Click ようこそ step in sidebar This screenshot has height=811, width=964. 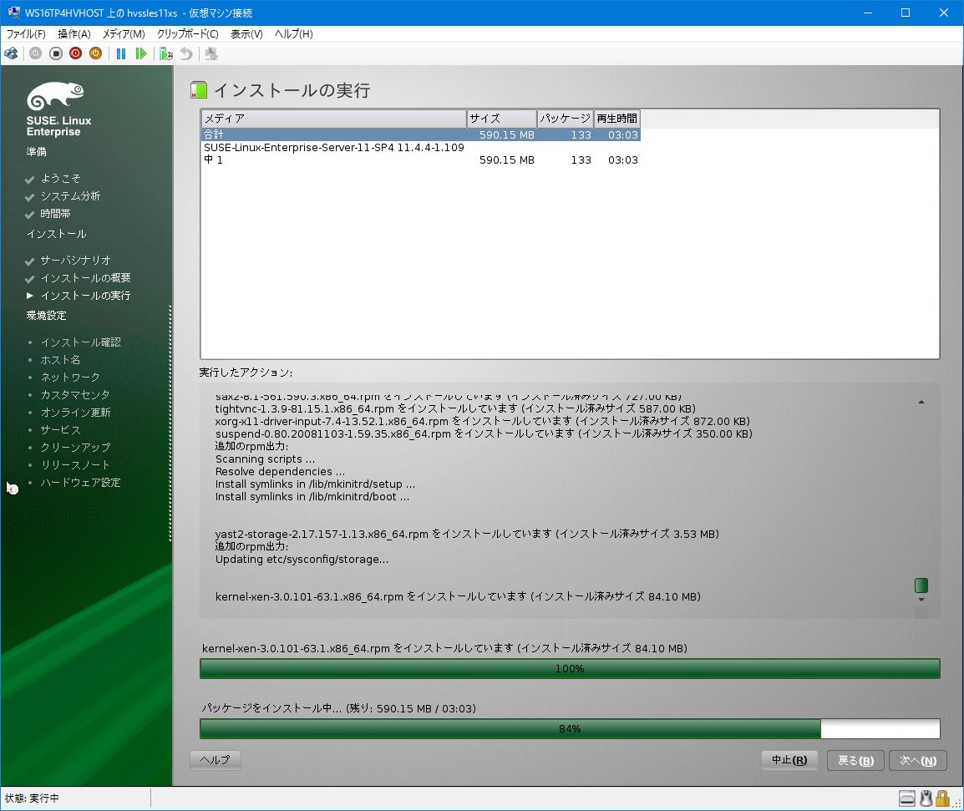[x=60, y=178]
